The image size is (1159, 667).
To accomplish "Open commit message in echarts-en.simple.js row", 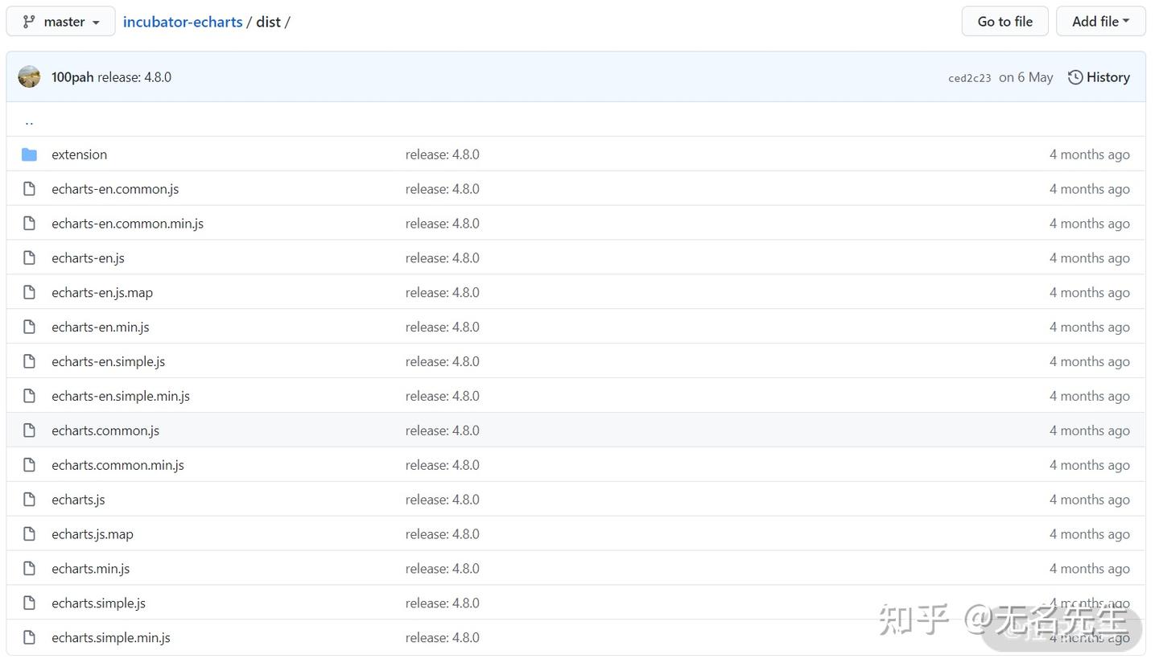I will click(x=443, y=362).
